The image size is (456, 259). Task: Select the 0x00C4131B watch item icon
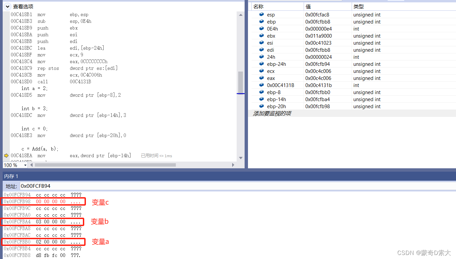coord(262,85)
